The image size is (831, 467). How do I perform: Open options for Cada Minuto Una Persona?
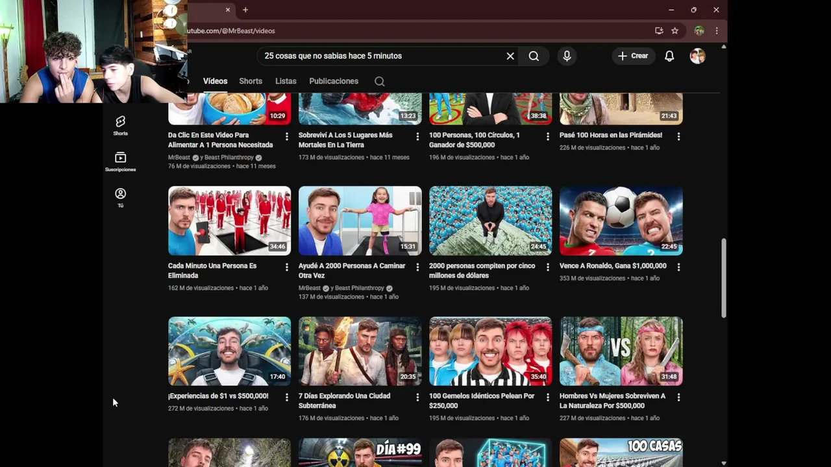(287, 267)
